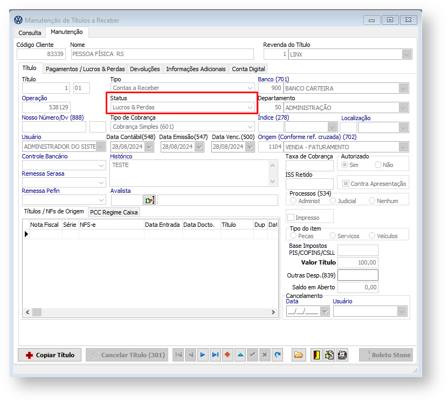Open Data Contábil date picker
The width and height of the screenshot is (448, 403).
(149, 147)
